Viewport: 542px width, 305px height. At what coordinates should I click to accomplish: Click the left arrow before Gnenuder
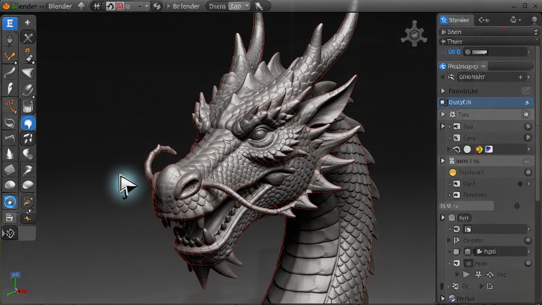tap(442, 77)
